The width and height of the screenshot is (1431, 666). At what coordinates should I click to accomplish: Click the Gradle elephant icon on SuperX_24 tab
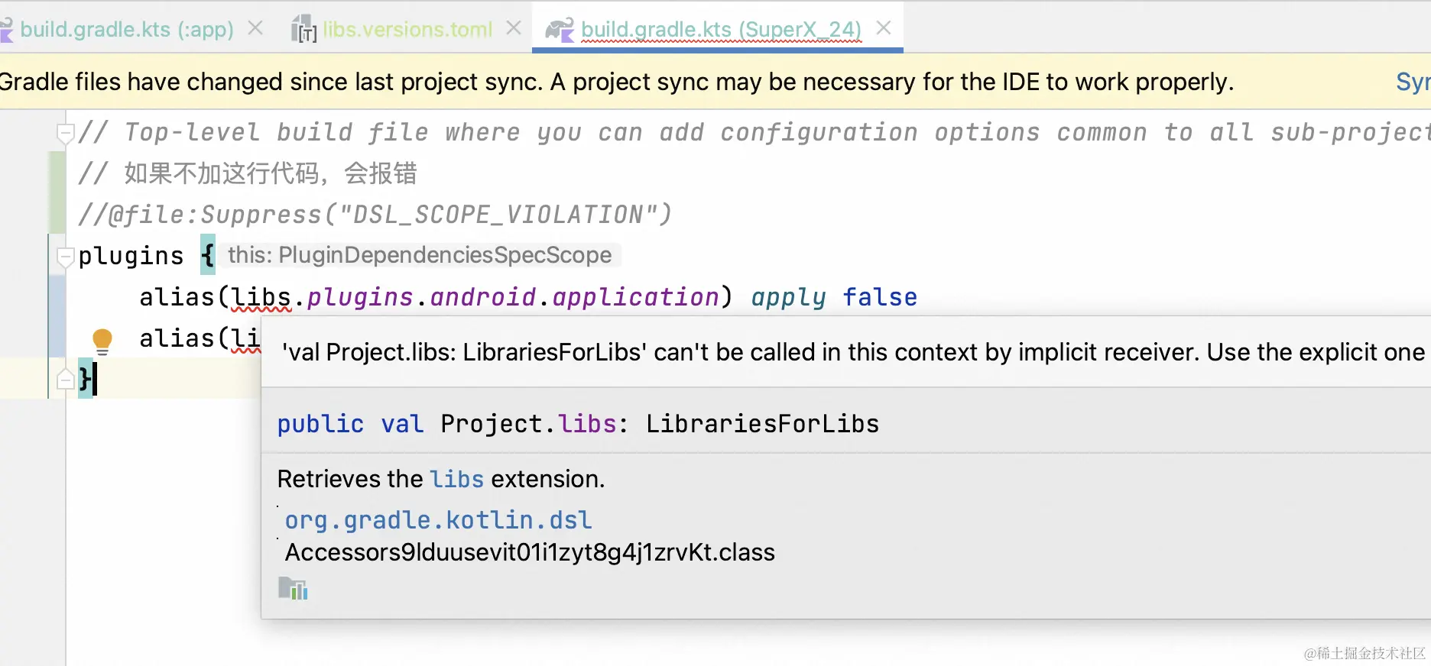560,30
